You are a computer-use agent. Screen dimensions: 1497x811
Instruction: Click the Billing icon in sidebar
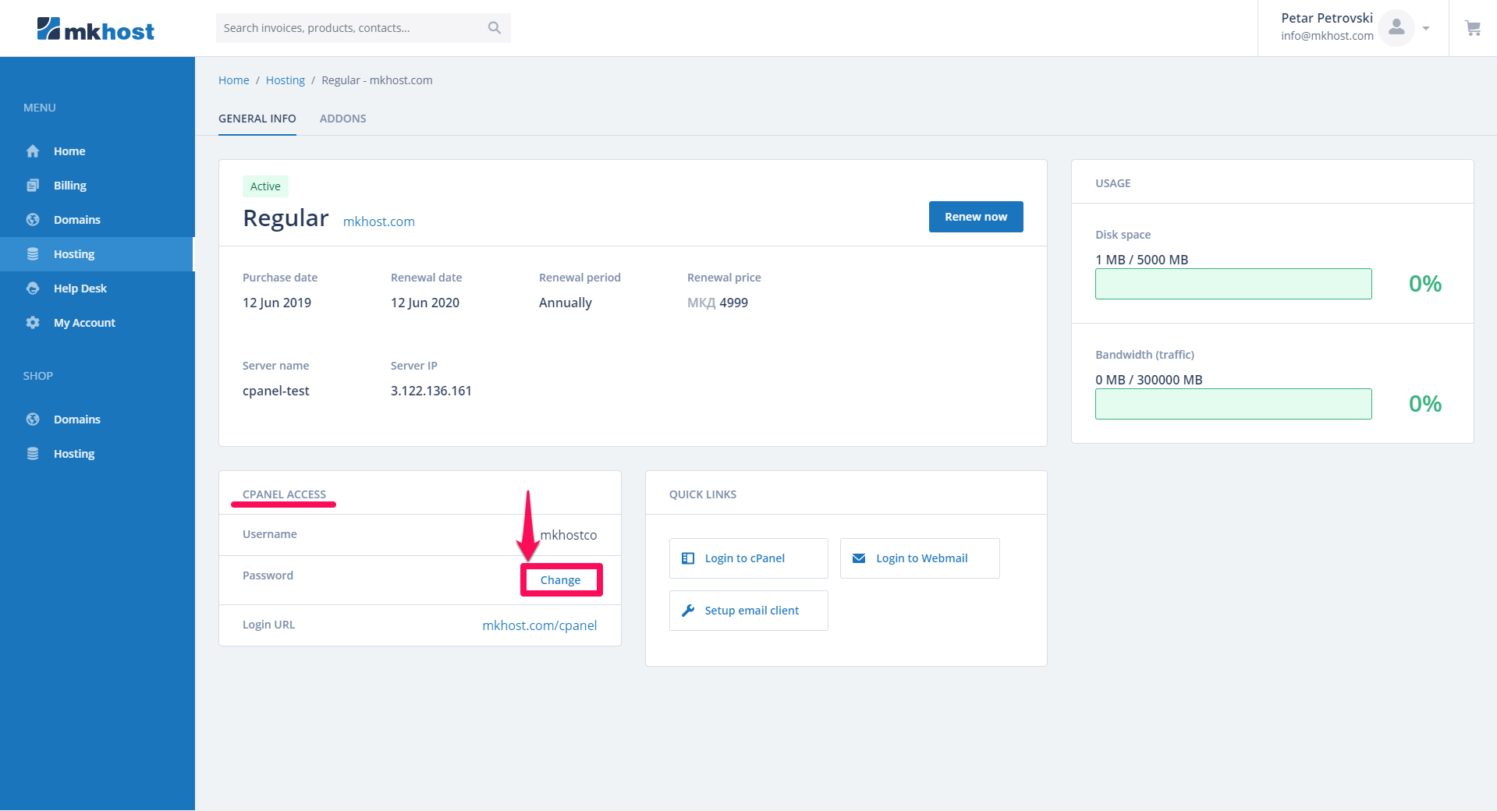33,186
